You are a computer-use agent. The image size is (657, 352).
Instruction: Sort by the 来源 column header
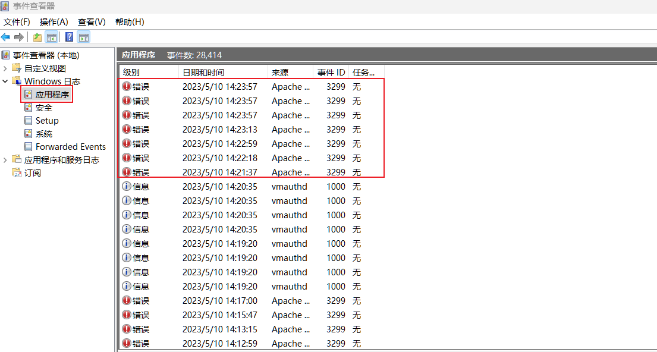click(x=290, y=73)
